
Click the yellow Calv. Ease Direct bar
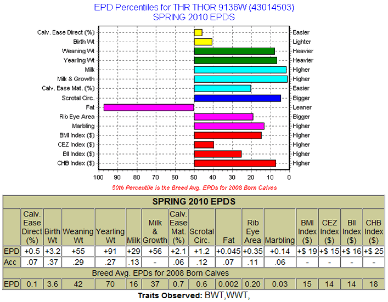tap(198, 32)
